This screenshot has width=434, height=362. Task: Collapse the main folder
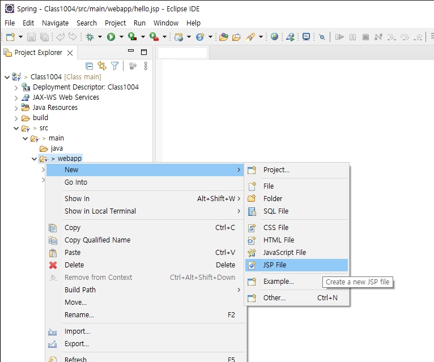tap(25, 138)
